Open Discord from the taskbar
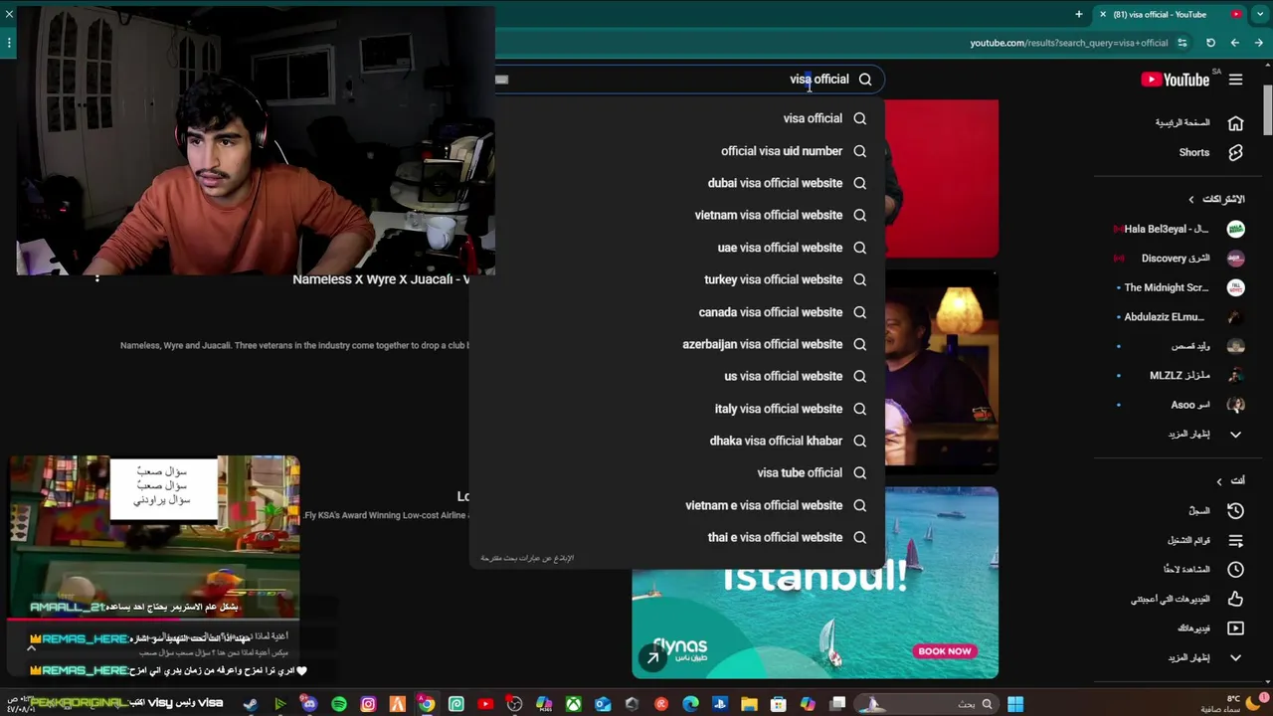 (309, 704)
